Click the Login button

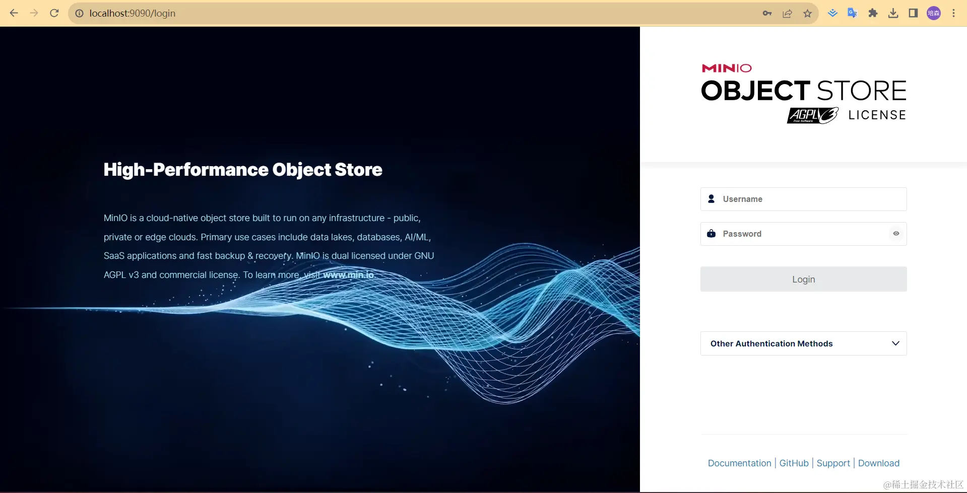(x=803, y=279)
